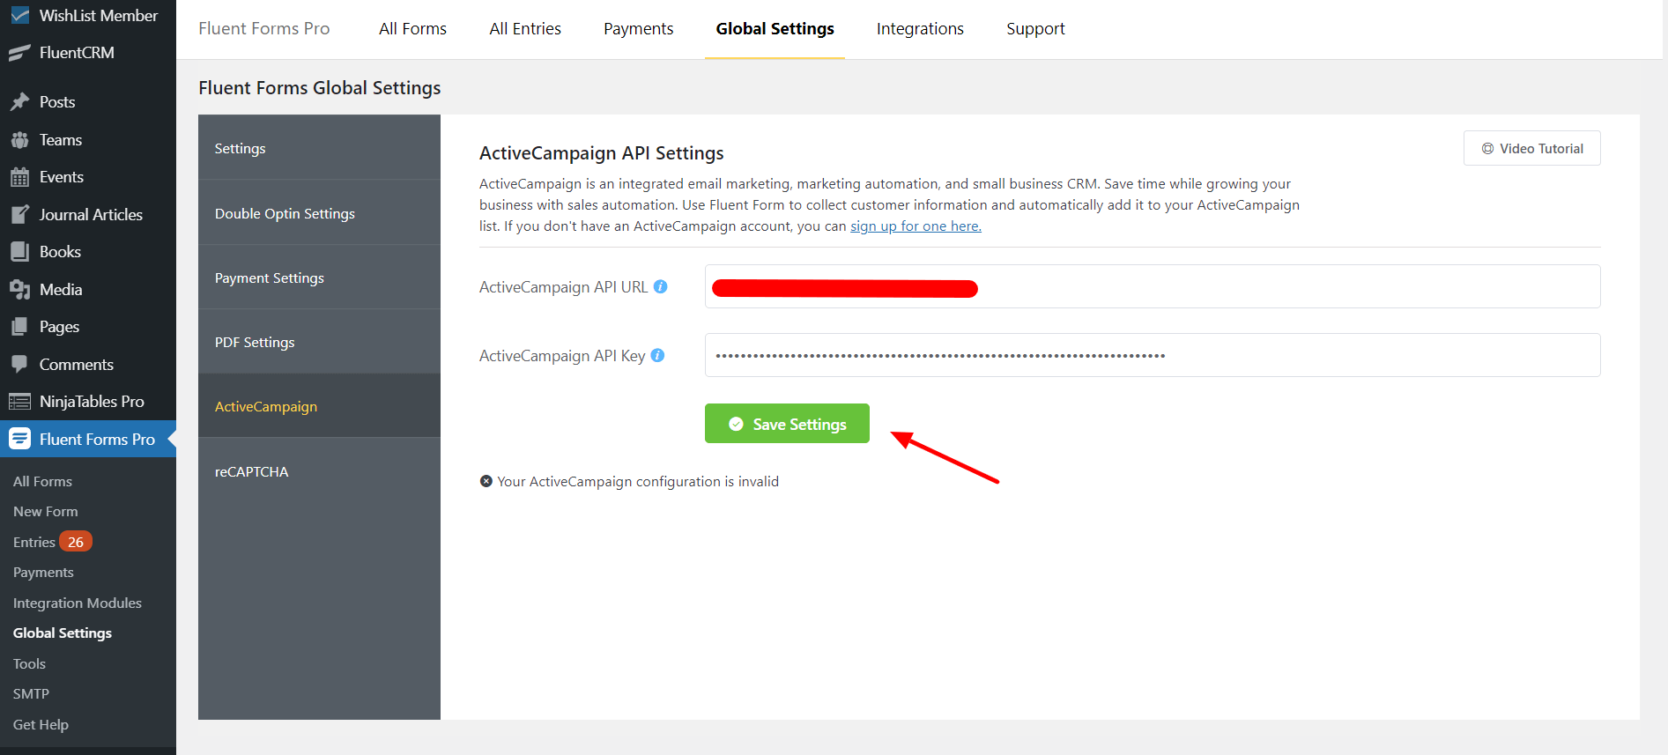Viewport: 1668px width, 755px height.
Task: Click the Pages icon in sidebar
Action: pyautogui.click(x=19, y=327)
